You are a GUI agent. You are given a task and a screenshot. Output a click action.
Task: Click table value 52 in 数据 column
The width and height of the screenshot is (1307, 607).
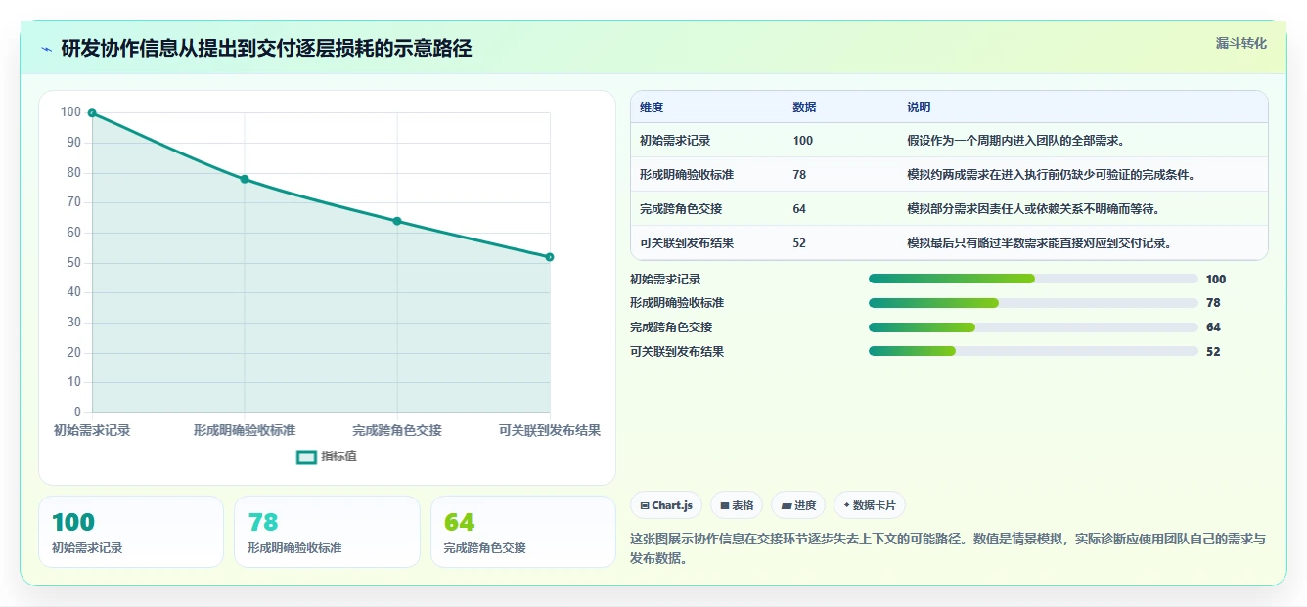coord(799,243)
